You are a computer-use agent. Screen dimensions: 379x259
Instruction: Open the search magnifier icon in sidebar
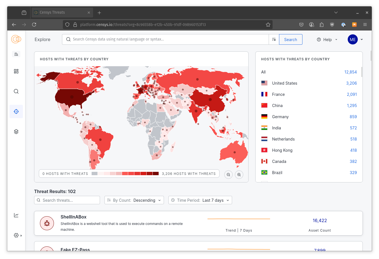[16, 91]
